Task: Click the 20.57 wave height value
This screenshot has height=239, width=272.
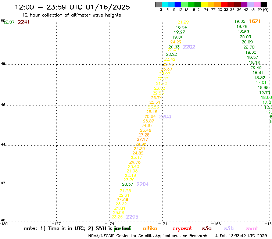Action: (128, 184)
